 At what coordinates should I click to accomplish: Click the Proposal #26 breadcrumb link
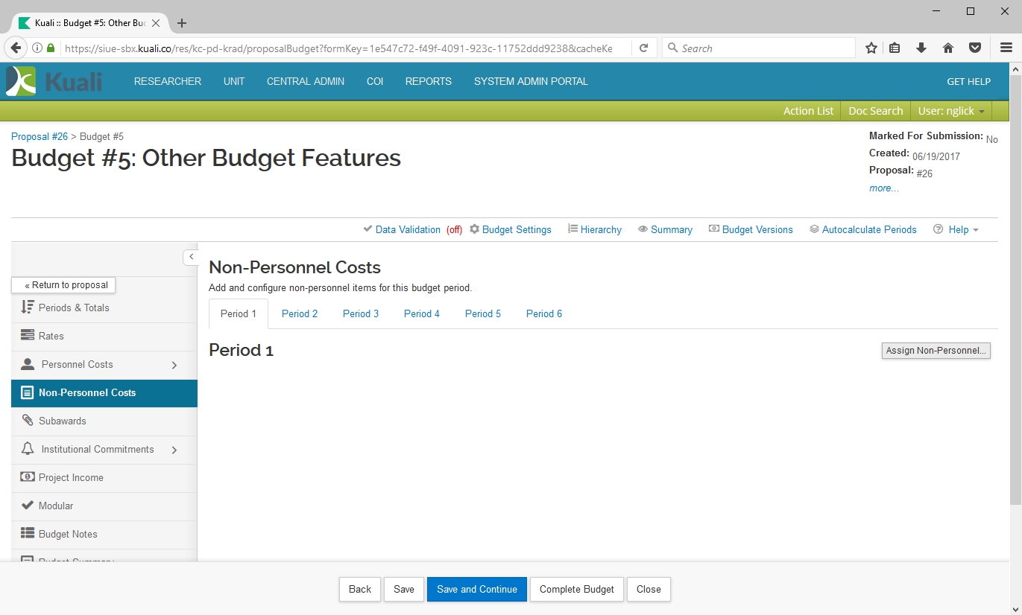(40, 136)
